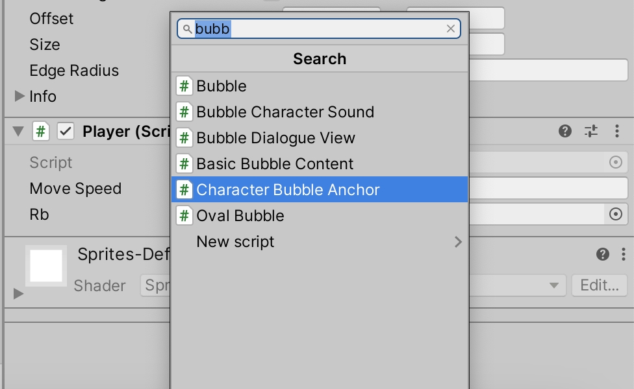634x389 pixels.
Task: Click the Sprites-Default material preview swatch
Action: (x=46, y=266)
